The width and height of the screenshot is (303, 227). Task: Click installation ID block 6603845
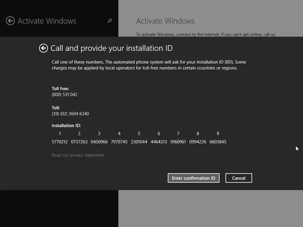coord(218,142)
